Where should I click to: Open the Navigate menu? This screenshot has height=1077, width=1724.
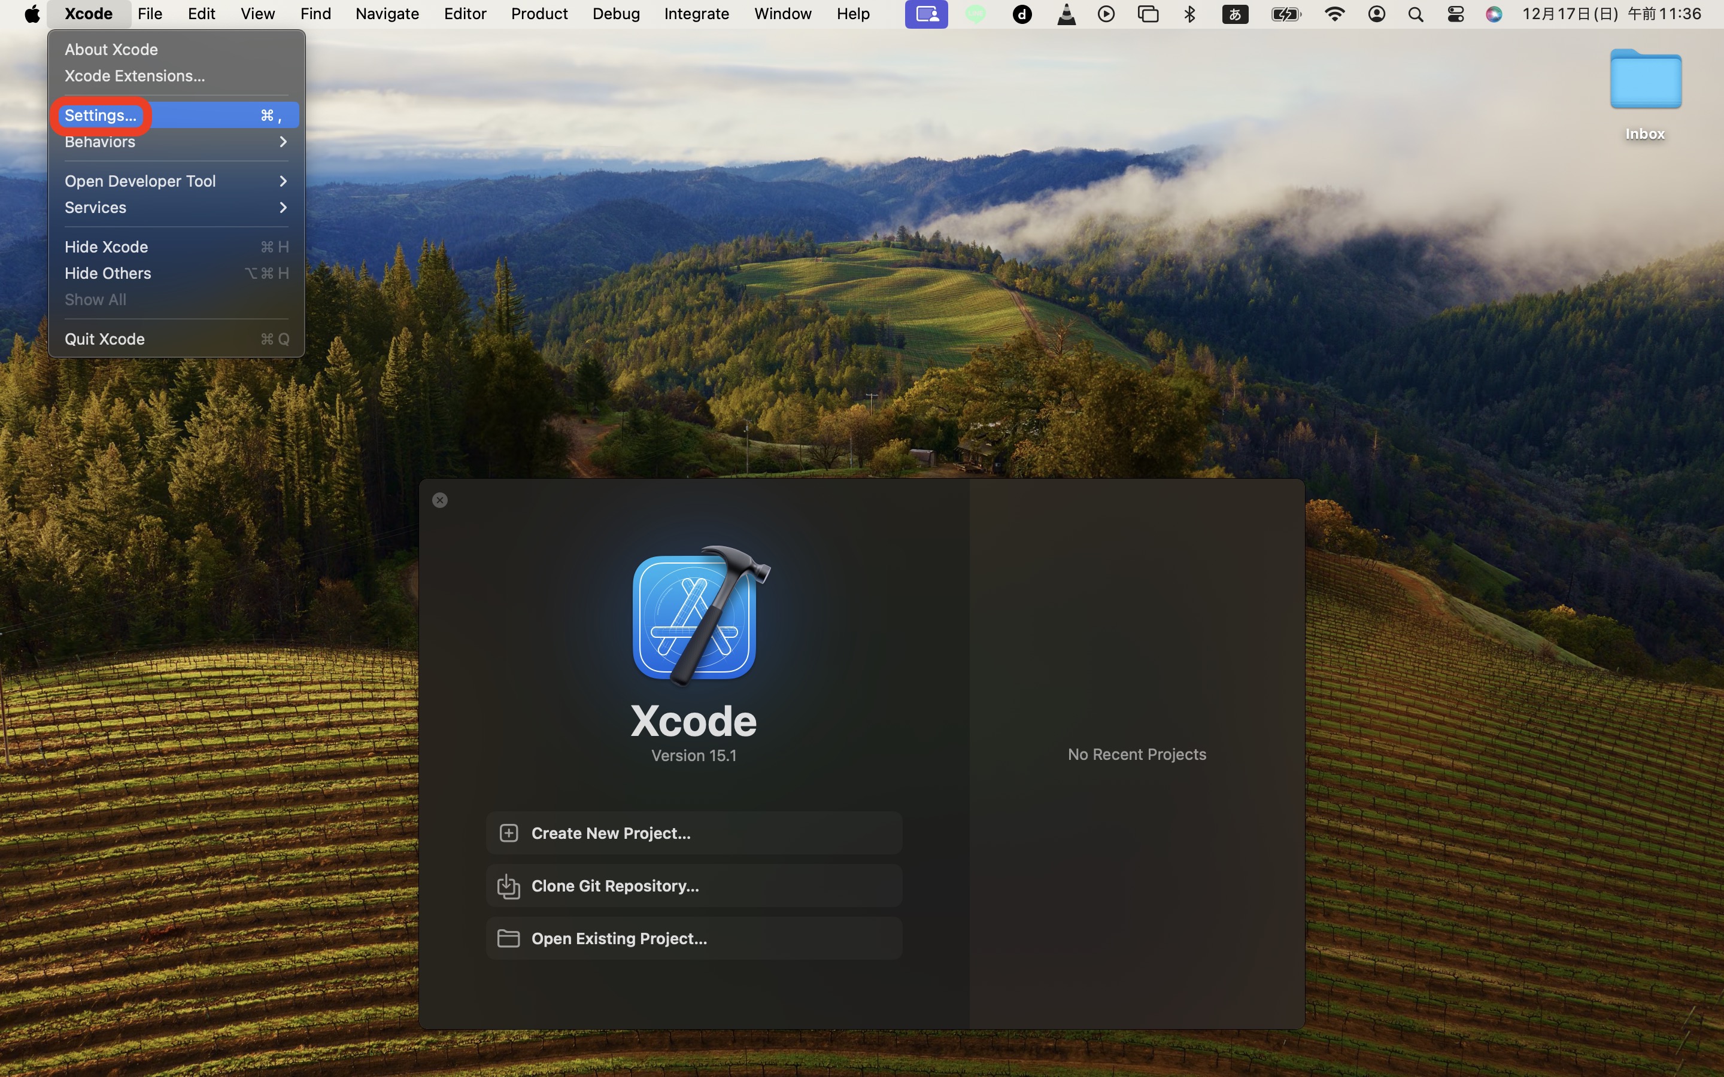point(387,14)
